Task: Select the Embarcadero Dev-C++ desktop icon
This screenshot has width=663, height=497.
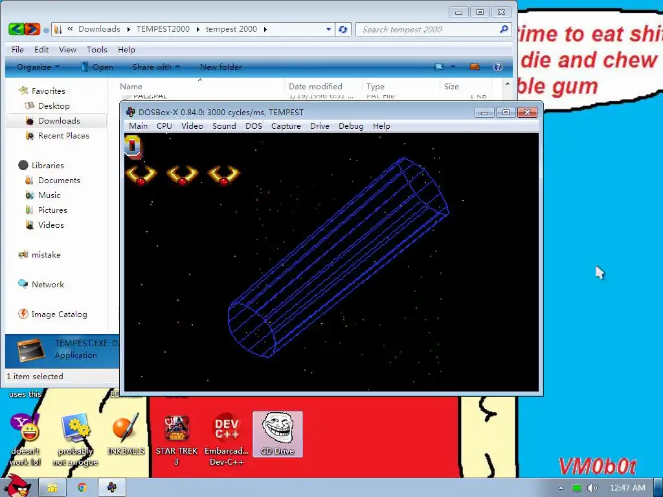Action: (226, 439)
